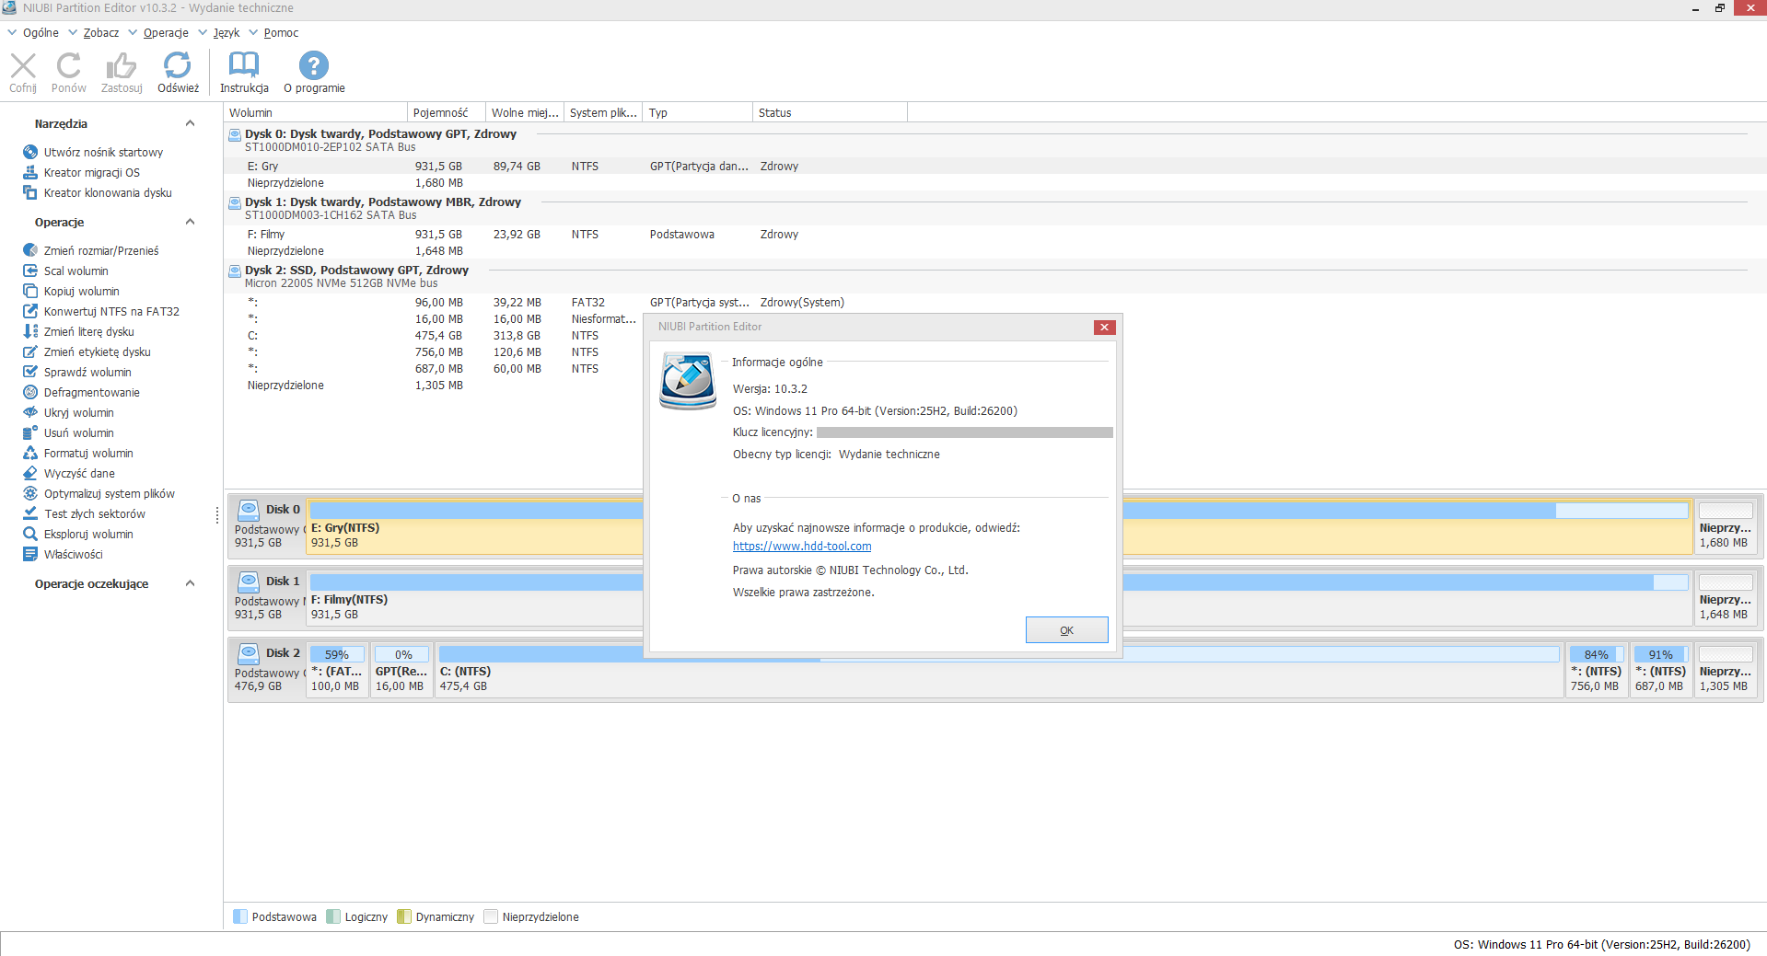1767x956 pixels.
Task: Select the Dysk 2: SSD header row
Action: pyautogui.click(x=994, y=276)
